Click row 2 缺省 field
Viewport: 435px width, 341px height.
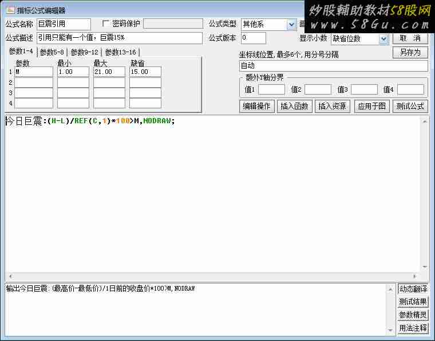pos(145,83)
